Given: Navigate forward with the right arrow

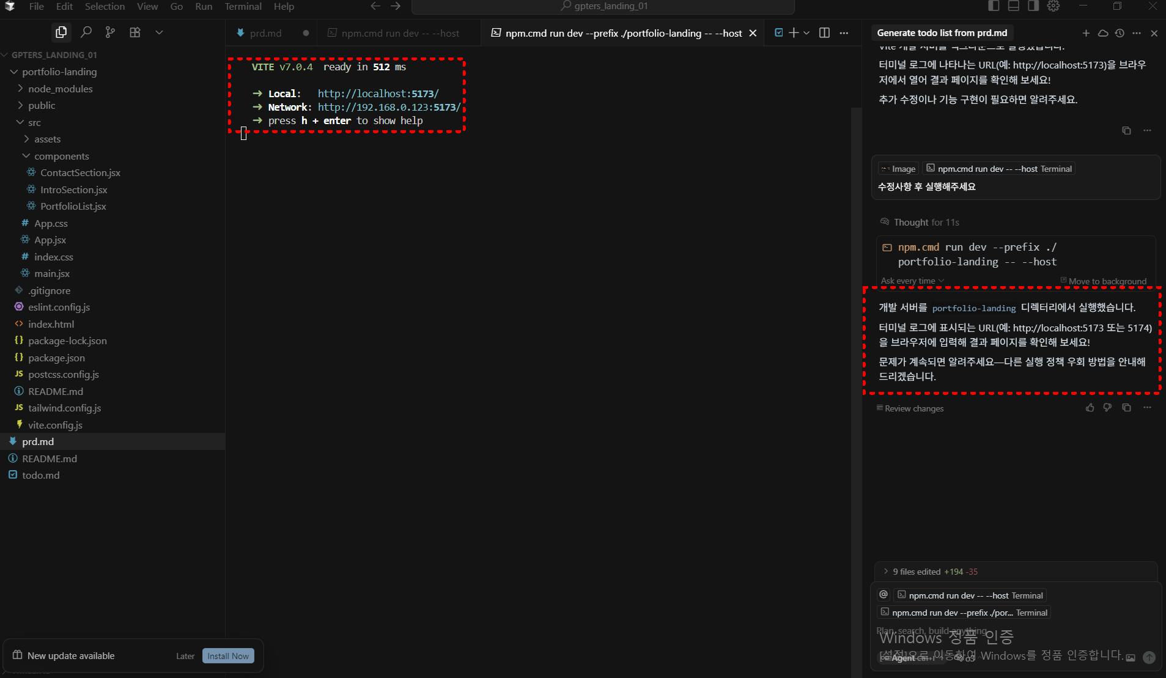Looking at the screenshot, I should (396, 6).
